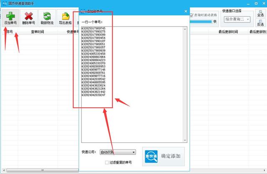Sort by the 序号 column header
The width and height of the screenshot is (267, 174).
10,32
